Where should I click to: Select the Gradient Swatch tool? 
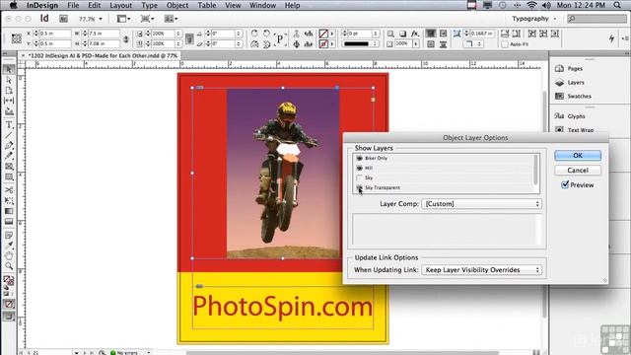coord(9,211)
